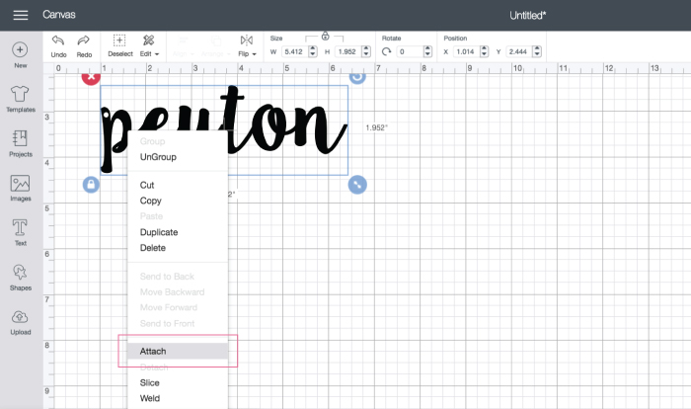Open the Templates panel
Image resolution: width=691 pixels, height=409 pixels.
pos(21,99)
